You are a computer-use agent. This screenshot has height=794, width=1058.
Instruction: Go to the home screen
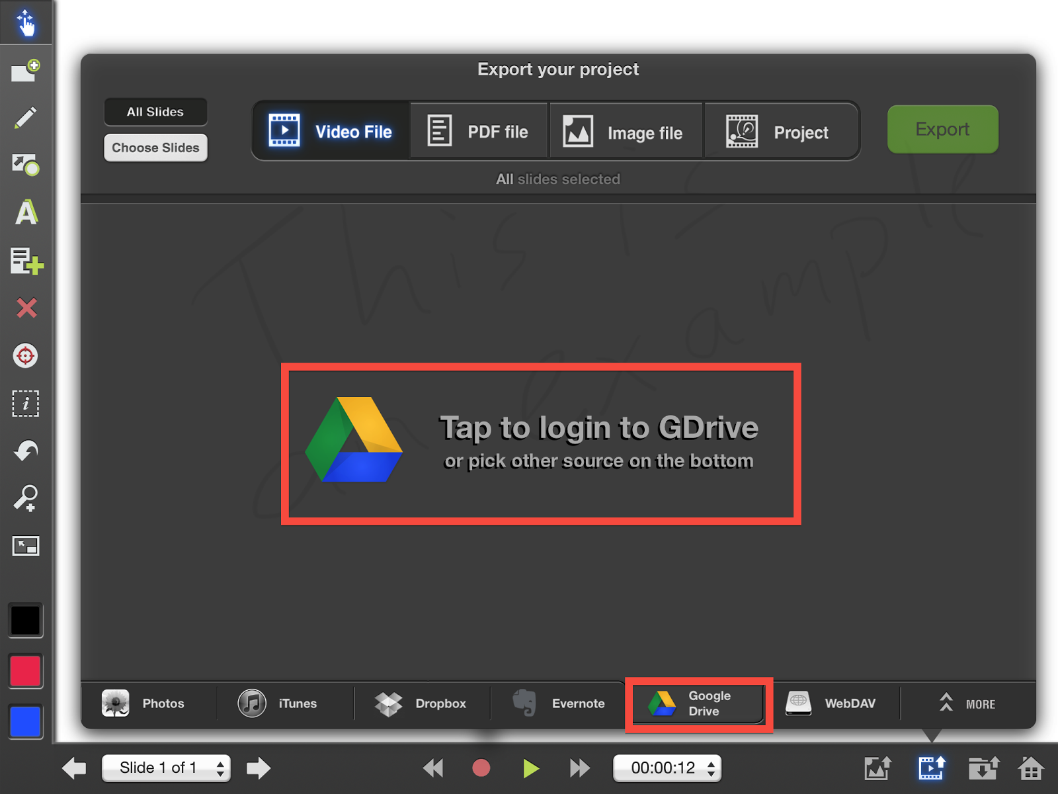1031,768
